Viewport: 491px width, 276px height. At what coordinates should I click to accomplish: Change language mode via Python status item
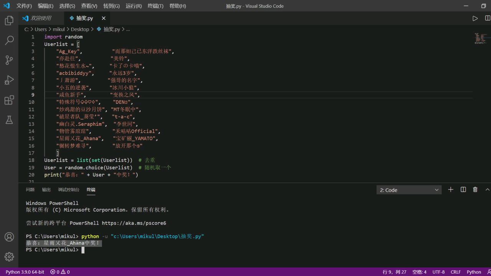pos(474,272)
